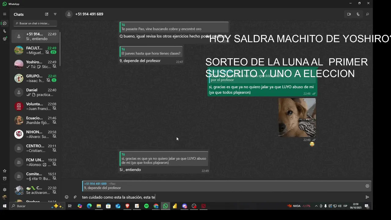Open Brave browser from the taskbar

[x=127, y=206]
